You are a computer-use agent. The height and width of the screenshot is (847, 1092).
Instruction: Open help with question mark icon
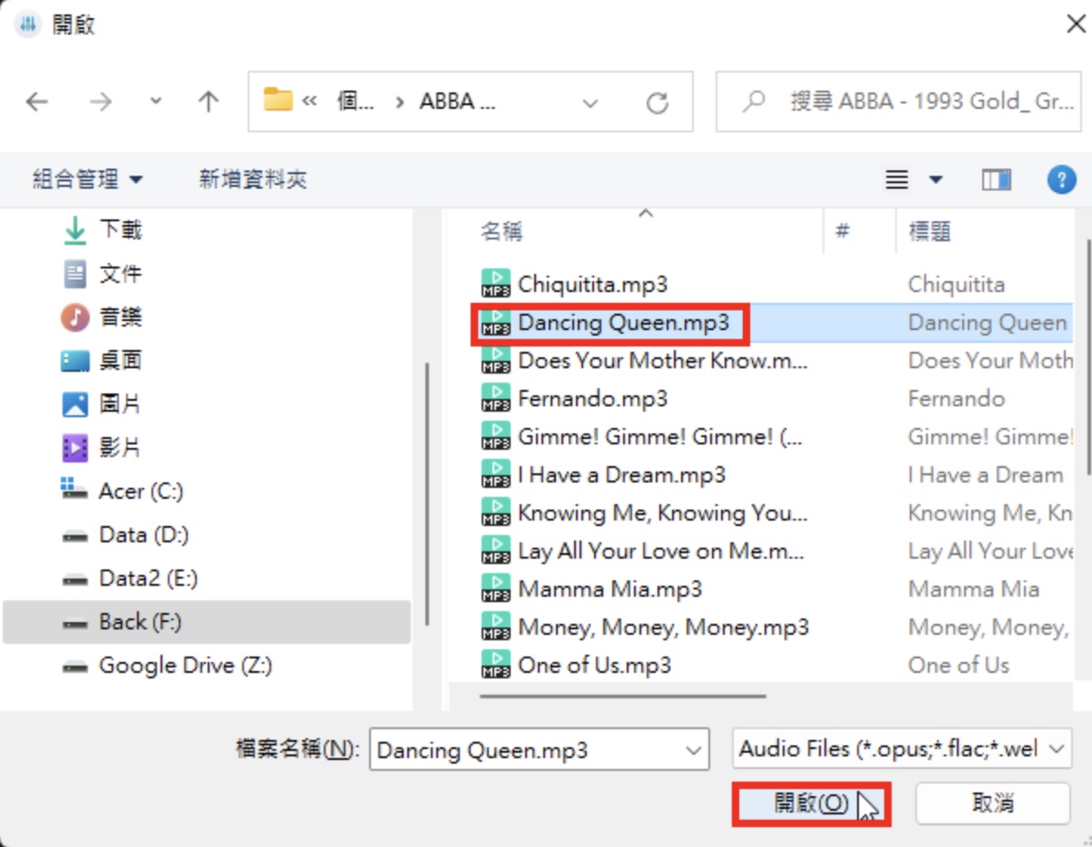1061,180
